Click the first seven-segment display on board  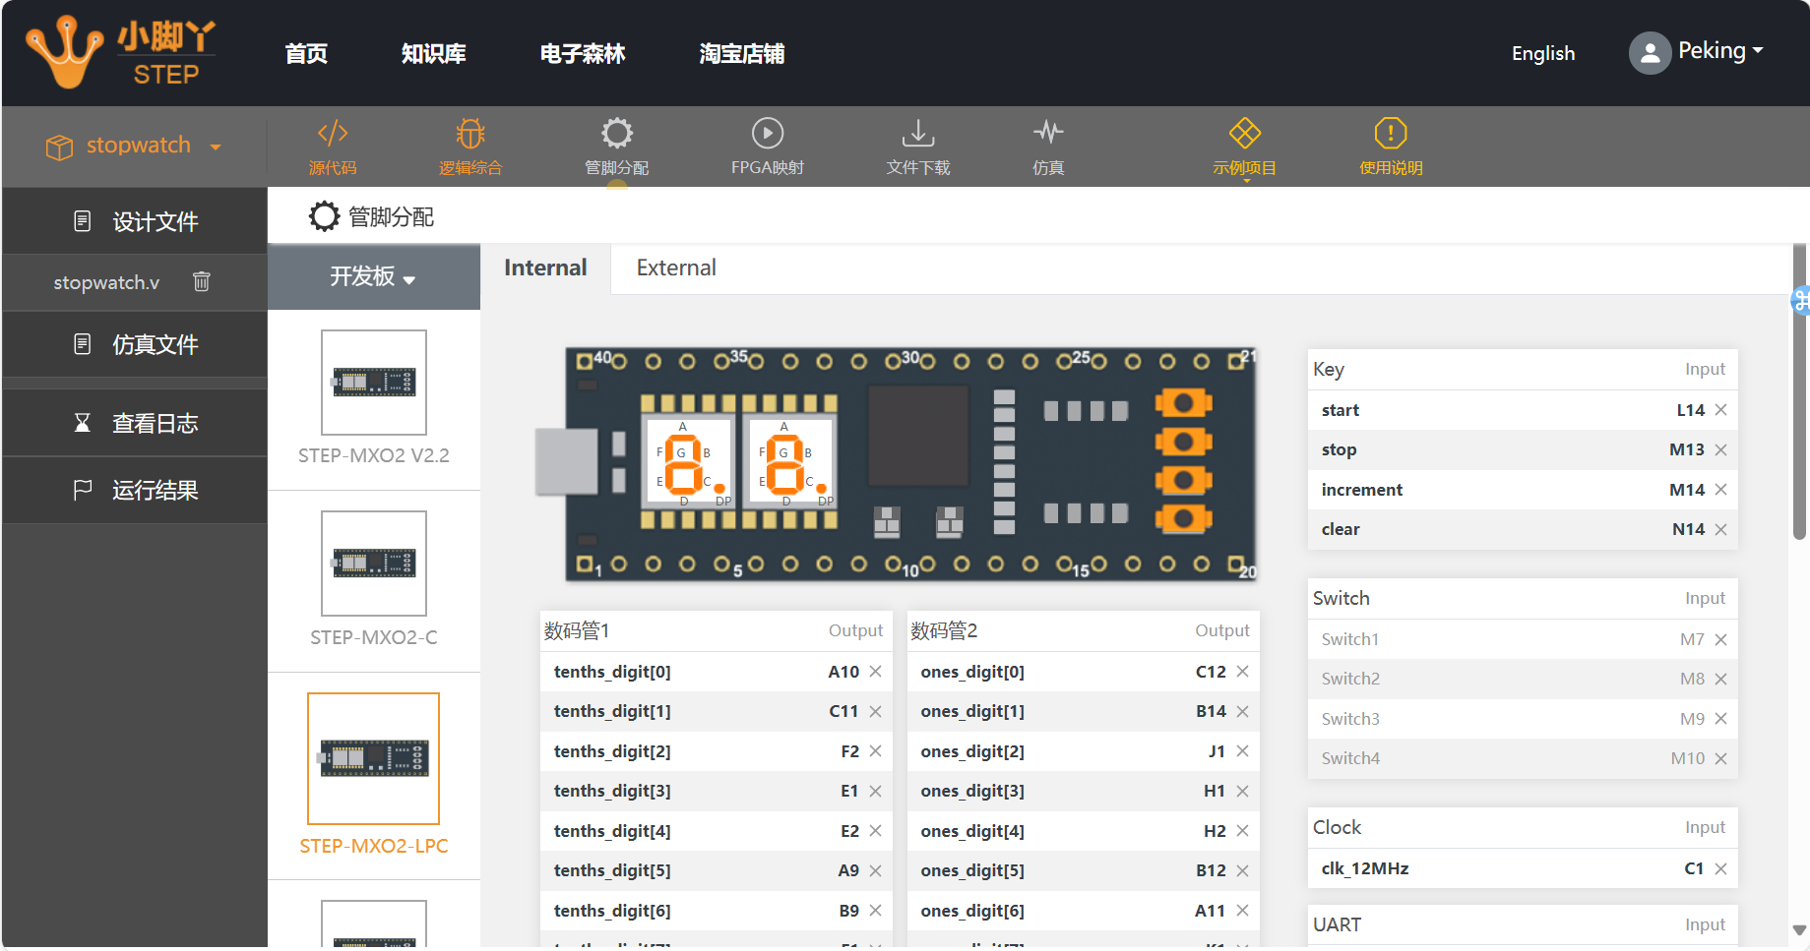coord(690,462)
